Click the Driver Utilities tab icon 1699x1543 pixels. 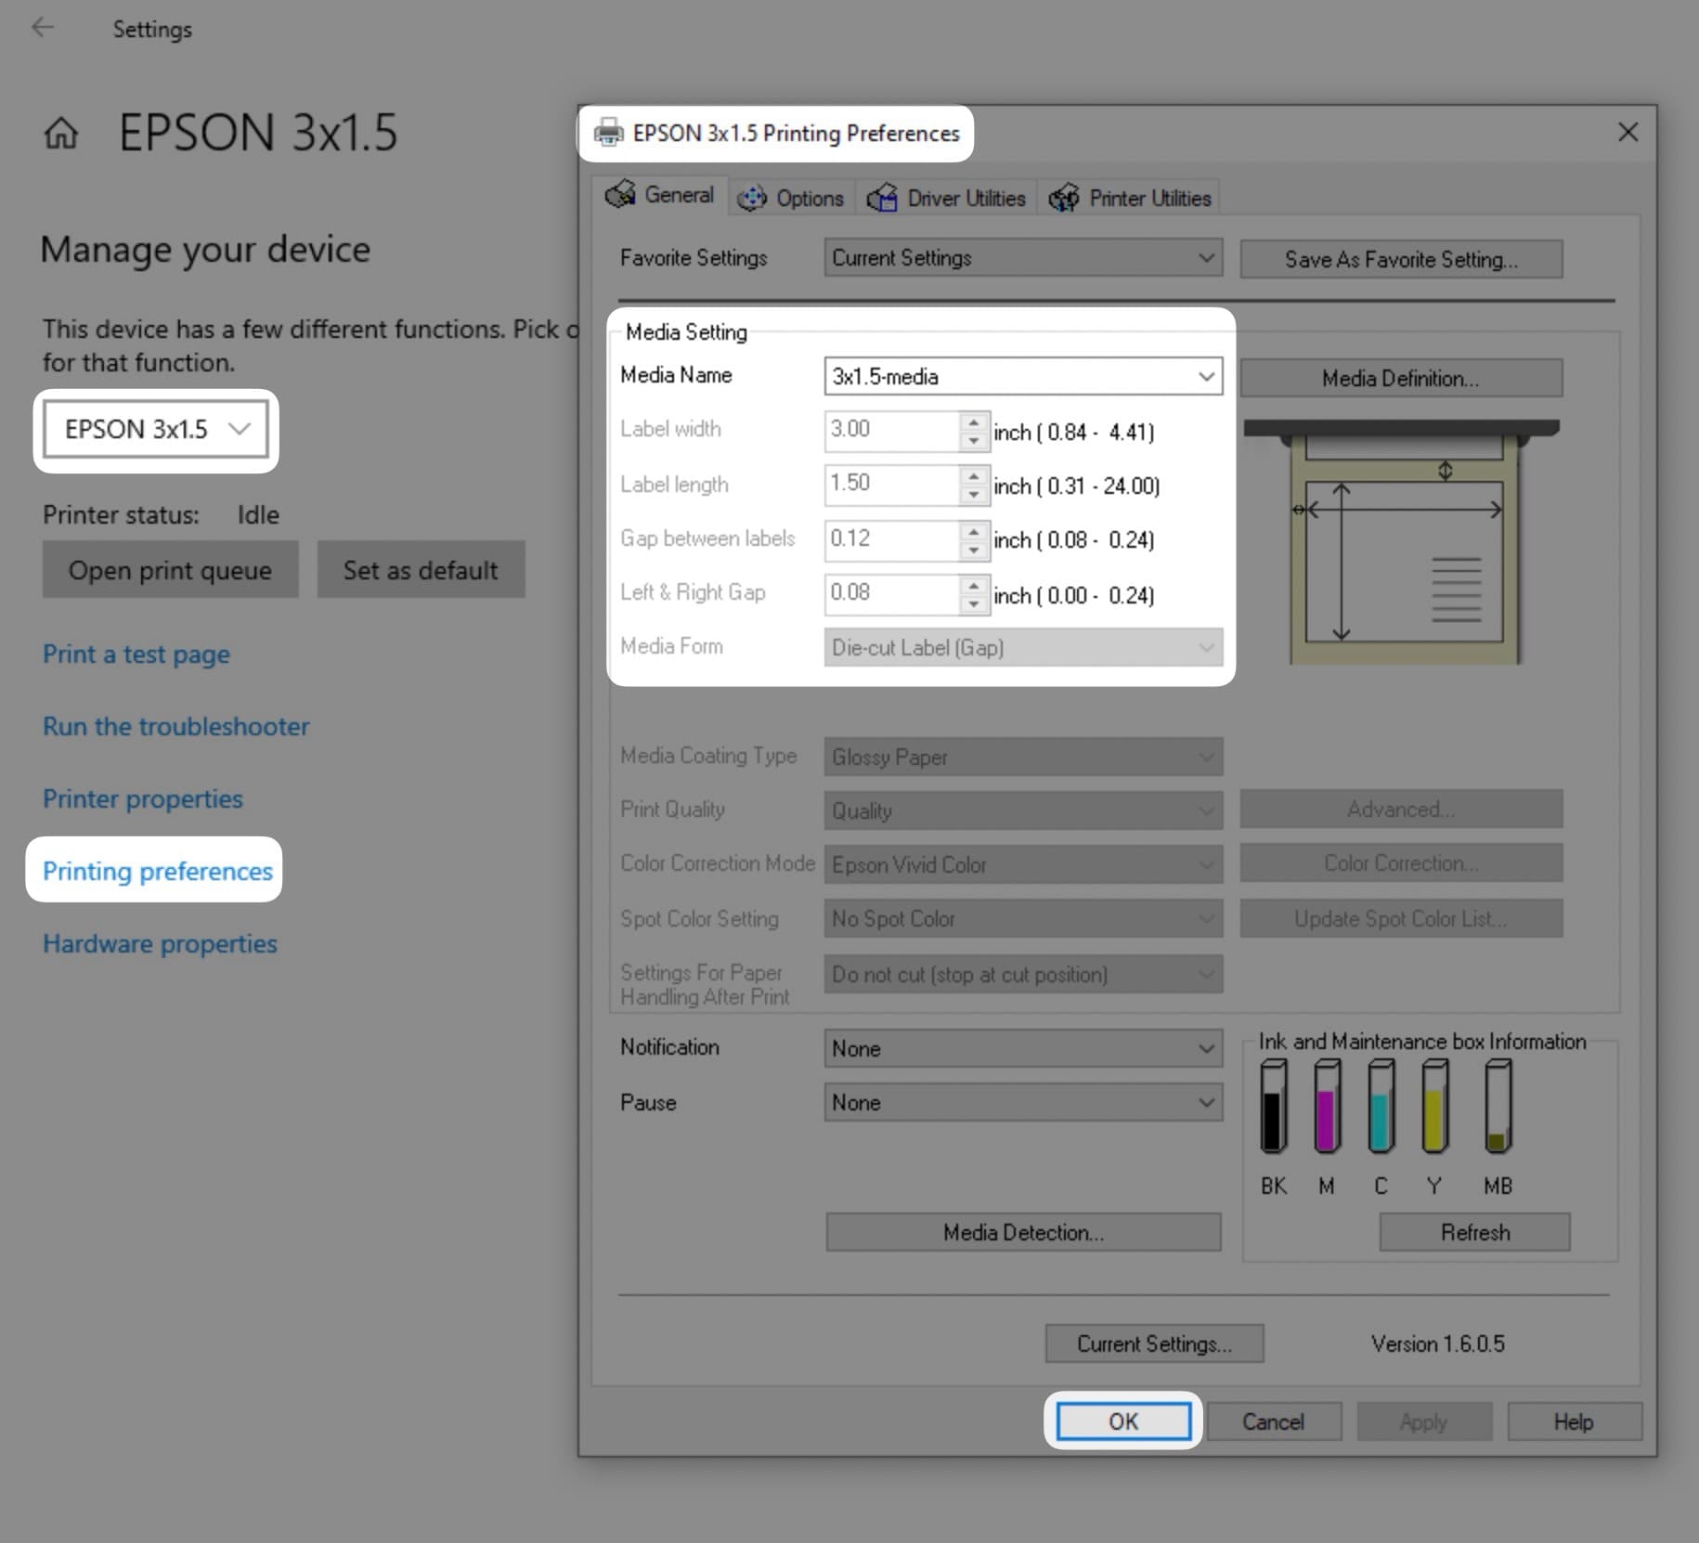coord(883,197)
